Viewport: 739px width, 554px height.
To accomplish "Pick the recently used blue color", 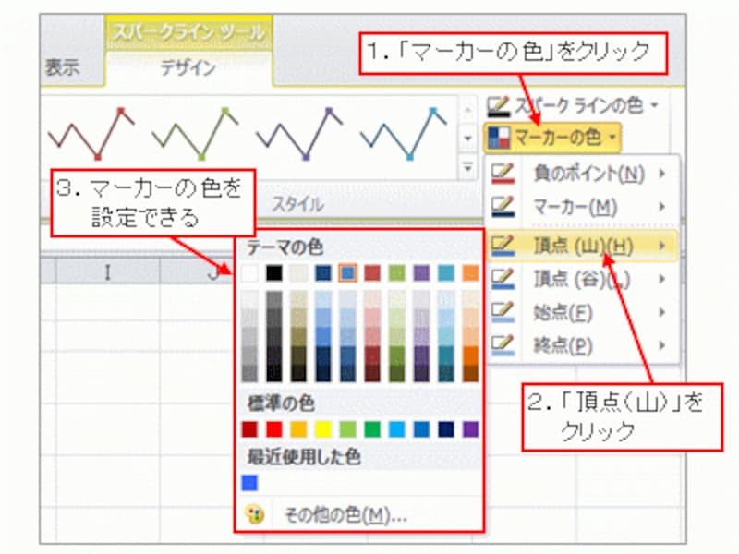I will pos(249,483).
